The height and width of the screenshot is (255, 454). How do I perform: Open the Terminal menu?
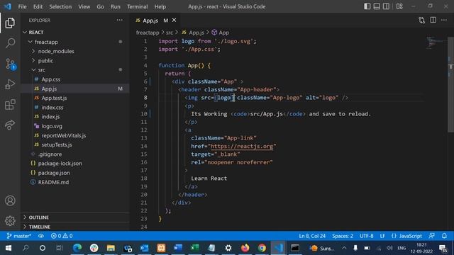point(137,6)
